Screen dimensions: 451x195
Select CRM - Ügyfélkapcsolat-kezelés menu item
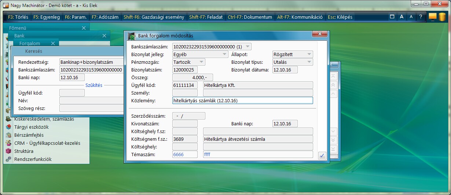[x=47, y=143]
